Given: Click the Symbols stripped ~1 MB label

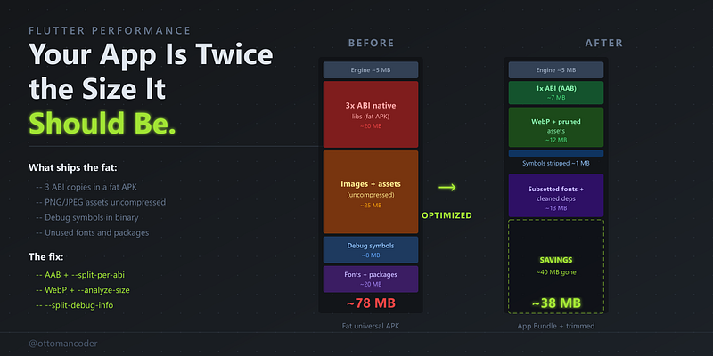Looking at the screenshot, I should point(556,163).
